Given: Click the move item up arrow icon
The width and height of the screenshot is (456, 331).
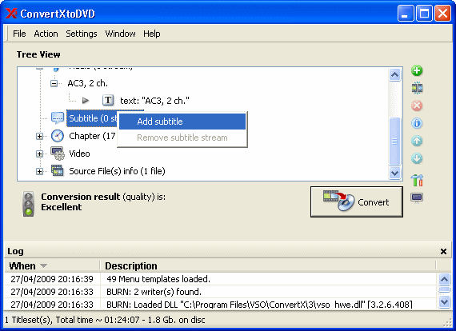Looking at the screenshot, I should click(417, 141).
